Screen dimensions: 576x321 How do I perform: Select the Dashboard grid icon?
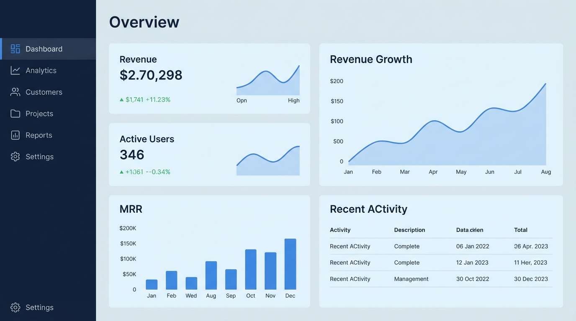point(15,48)
